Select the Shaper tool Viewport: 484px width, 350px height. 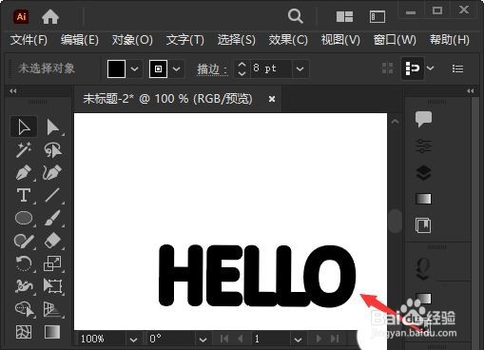coord(24,241)
